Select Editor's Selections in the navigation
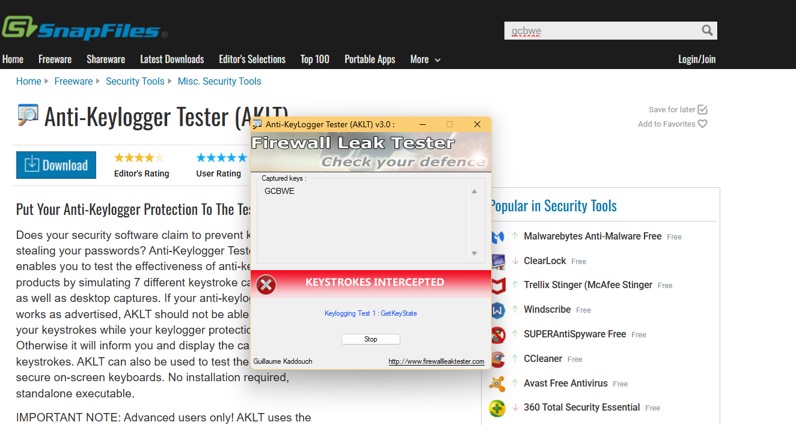 point(252,59)
